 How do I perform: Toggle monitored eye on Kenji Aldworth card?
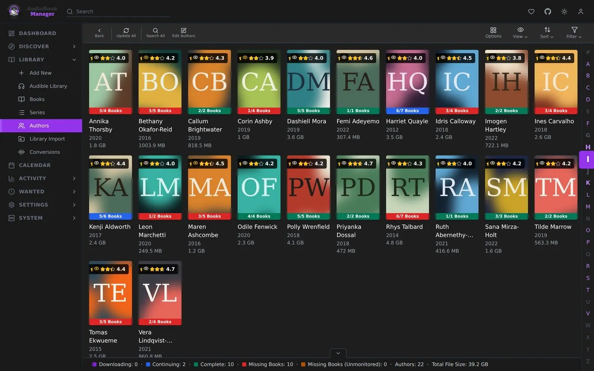pos(97,163)
